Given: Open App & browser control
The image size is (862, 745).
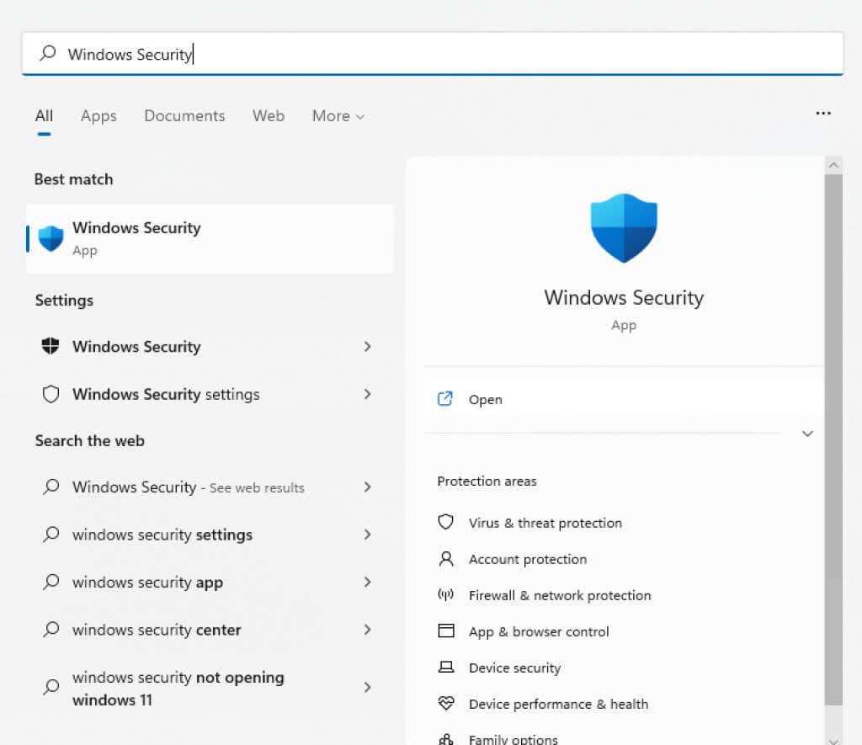Looking at the screenshot, I should point(539,631).
